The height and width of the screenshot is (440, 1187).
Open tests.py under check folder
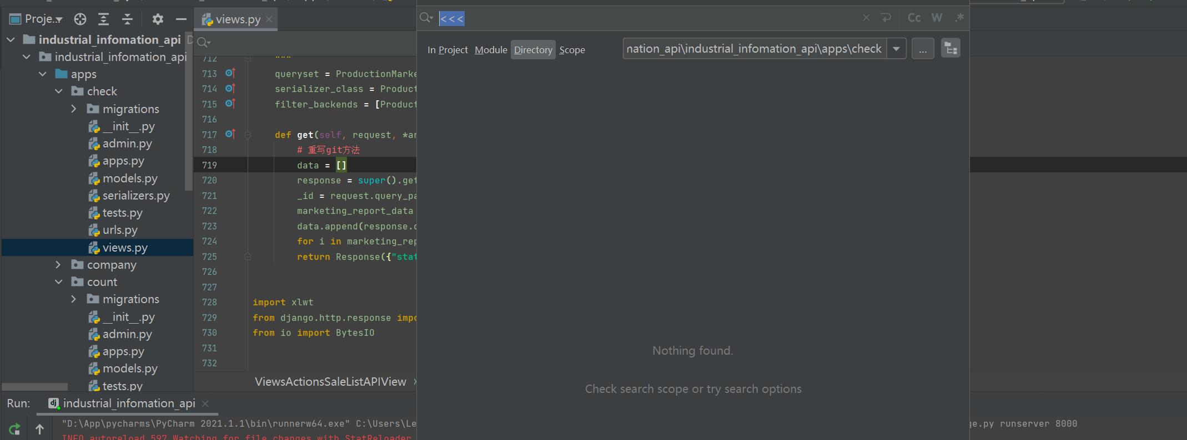coord(115,213)
